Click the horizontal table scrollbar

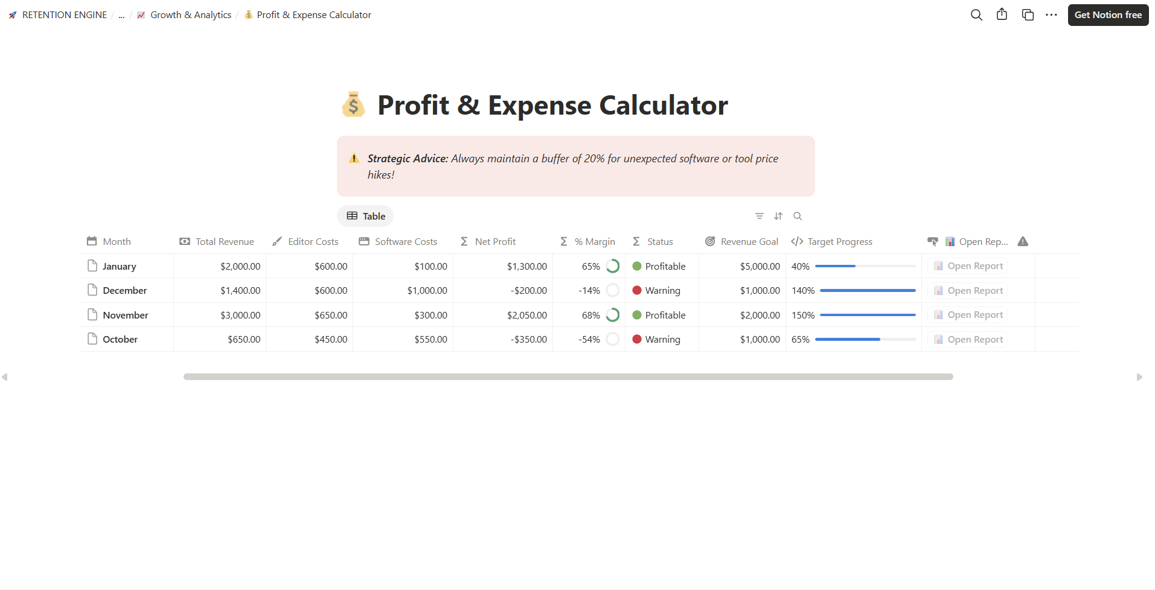click(x=568, y=376)
